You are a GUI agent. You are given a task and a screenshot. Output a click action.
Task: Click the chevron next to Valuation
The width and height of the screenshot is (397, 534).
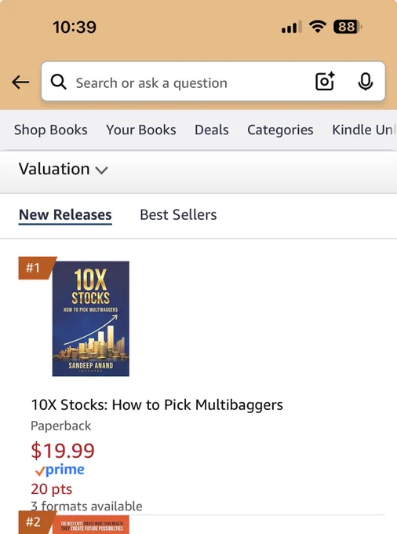tap(101, 170)
